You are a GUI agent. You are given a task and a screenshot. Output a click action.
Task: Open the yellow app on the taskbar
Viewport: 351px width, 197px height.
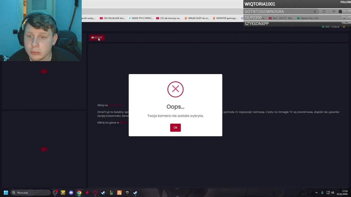(x=63, y=193)
